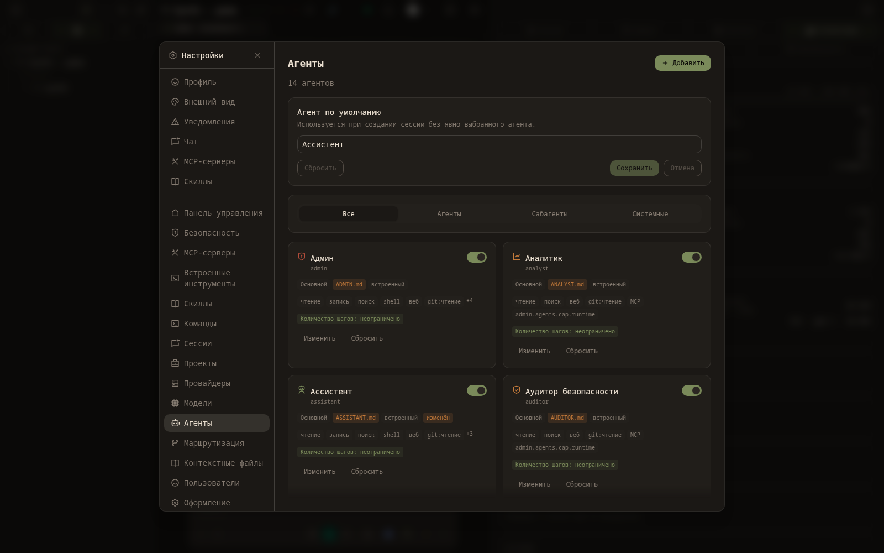Open Панель управления dashboard
The width and height of the screenshot is (884, 553).
[x=217, y=213]
